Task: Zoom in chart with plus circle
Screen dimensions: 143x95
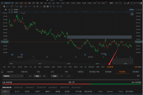Action: tap(141, 10)
